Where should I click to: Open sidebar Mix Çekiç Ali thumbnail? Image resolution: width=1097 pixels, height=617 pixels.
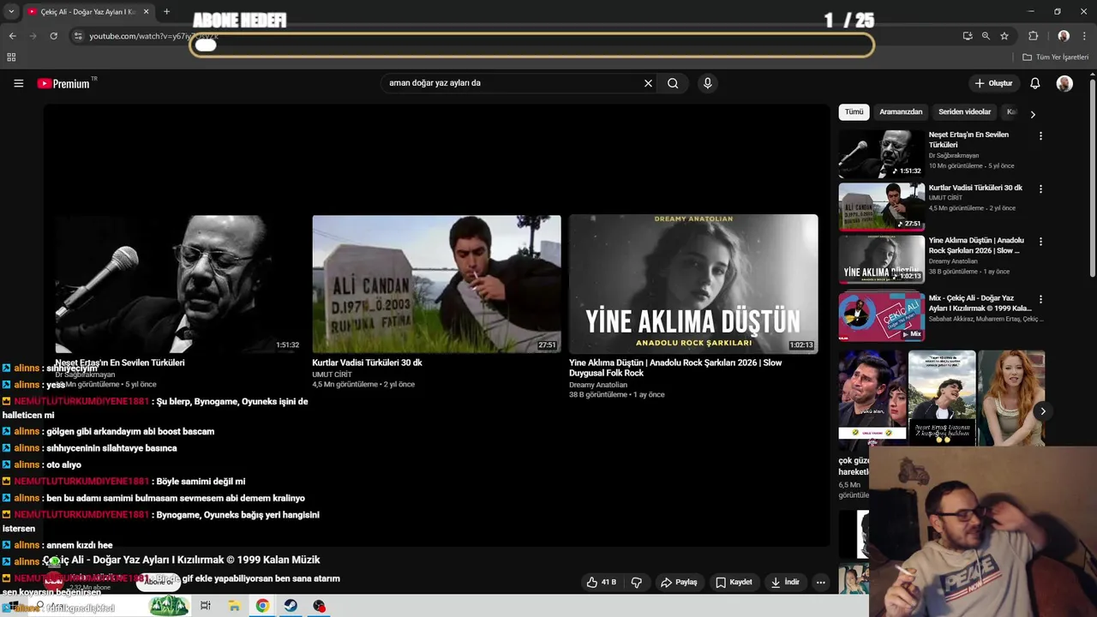tap(881, 317)
